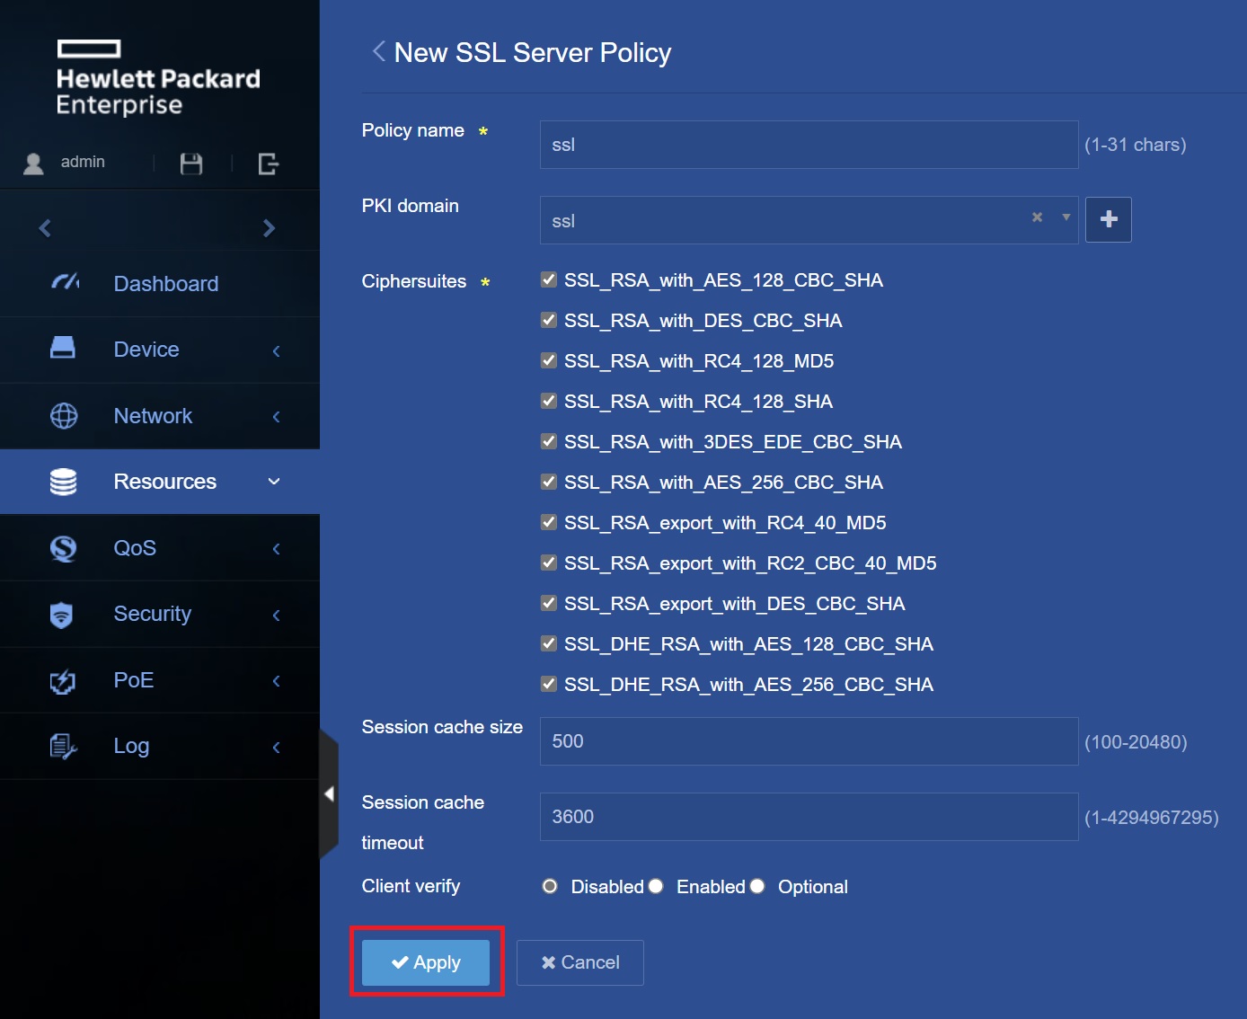
Task: Select Enabled for Client verify
Action: pyautogui.click(x=657, y=886)
